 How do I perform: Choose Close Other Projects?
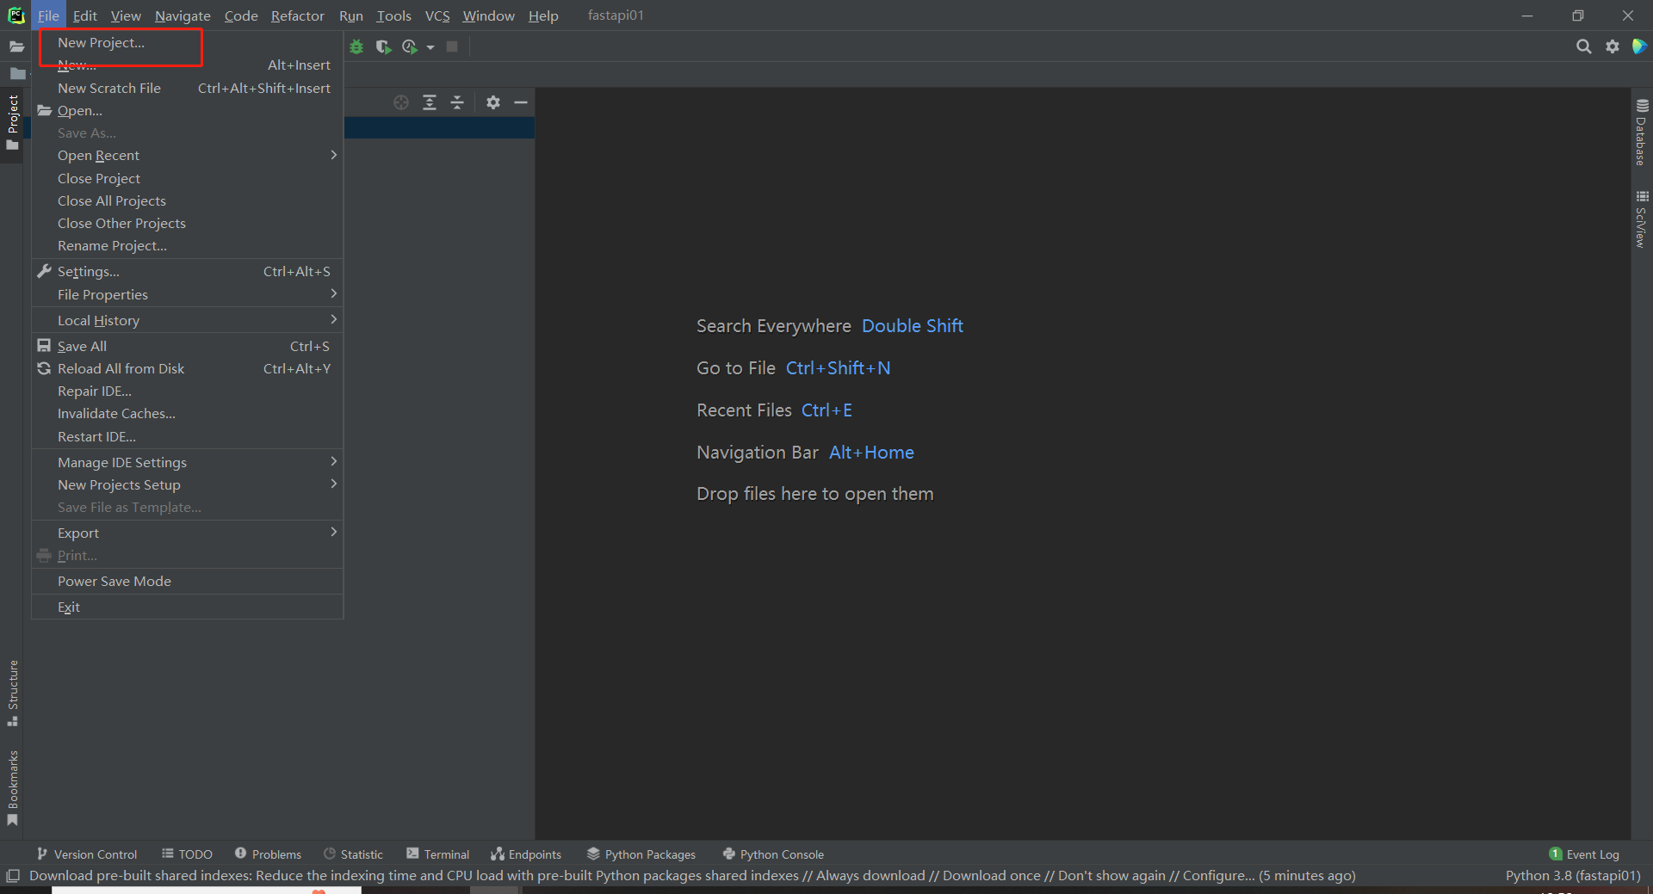point(187,223)
